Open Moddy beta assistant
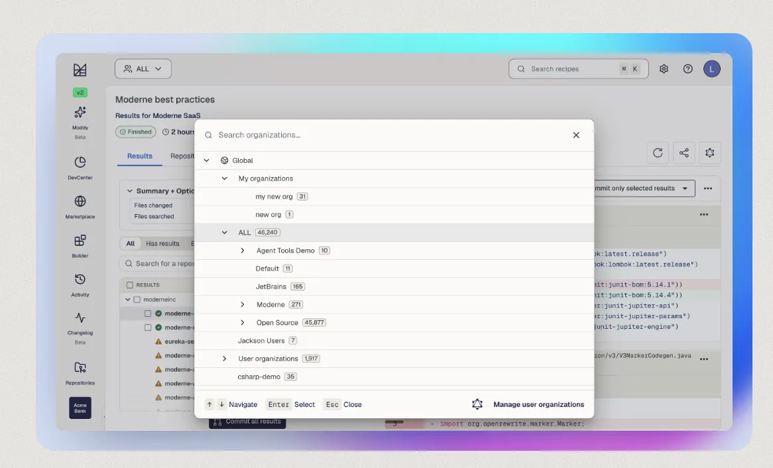The height and width of the screenshot is (468, 773). click(80, 122)
